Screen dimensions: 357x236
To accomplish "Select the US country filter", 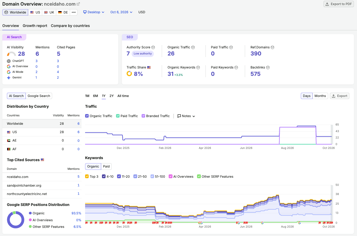I will click(x=35, y=12).
